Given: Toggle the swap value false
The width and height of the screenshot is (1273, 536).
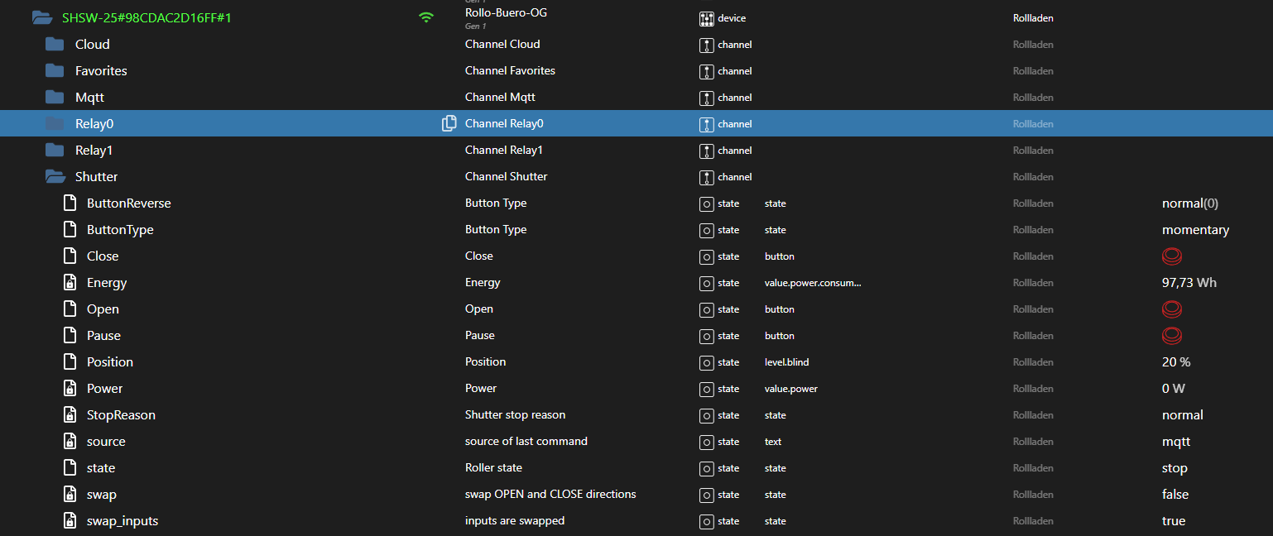Looking at the screenshot, I should coord(1175,495).
